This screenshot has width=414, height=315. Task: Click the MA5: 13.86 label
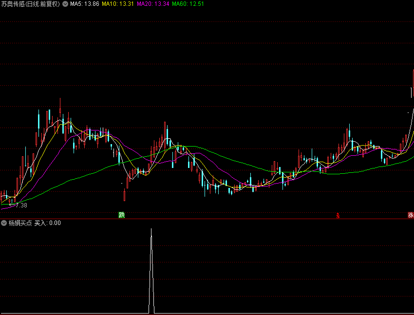tap(84, 4)
